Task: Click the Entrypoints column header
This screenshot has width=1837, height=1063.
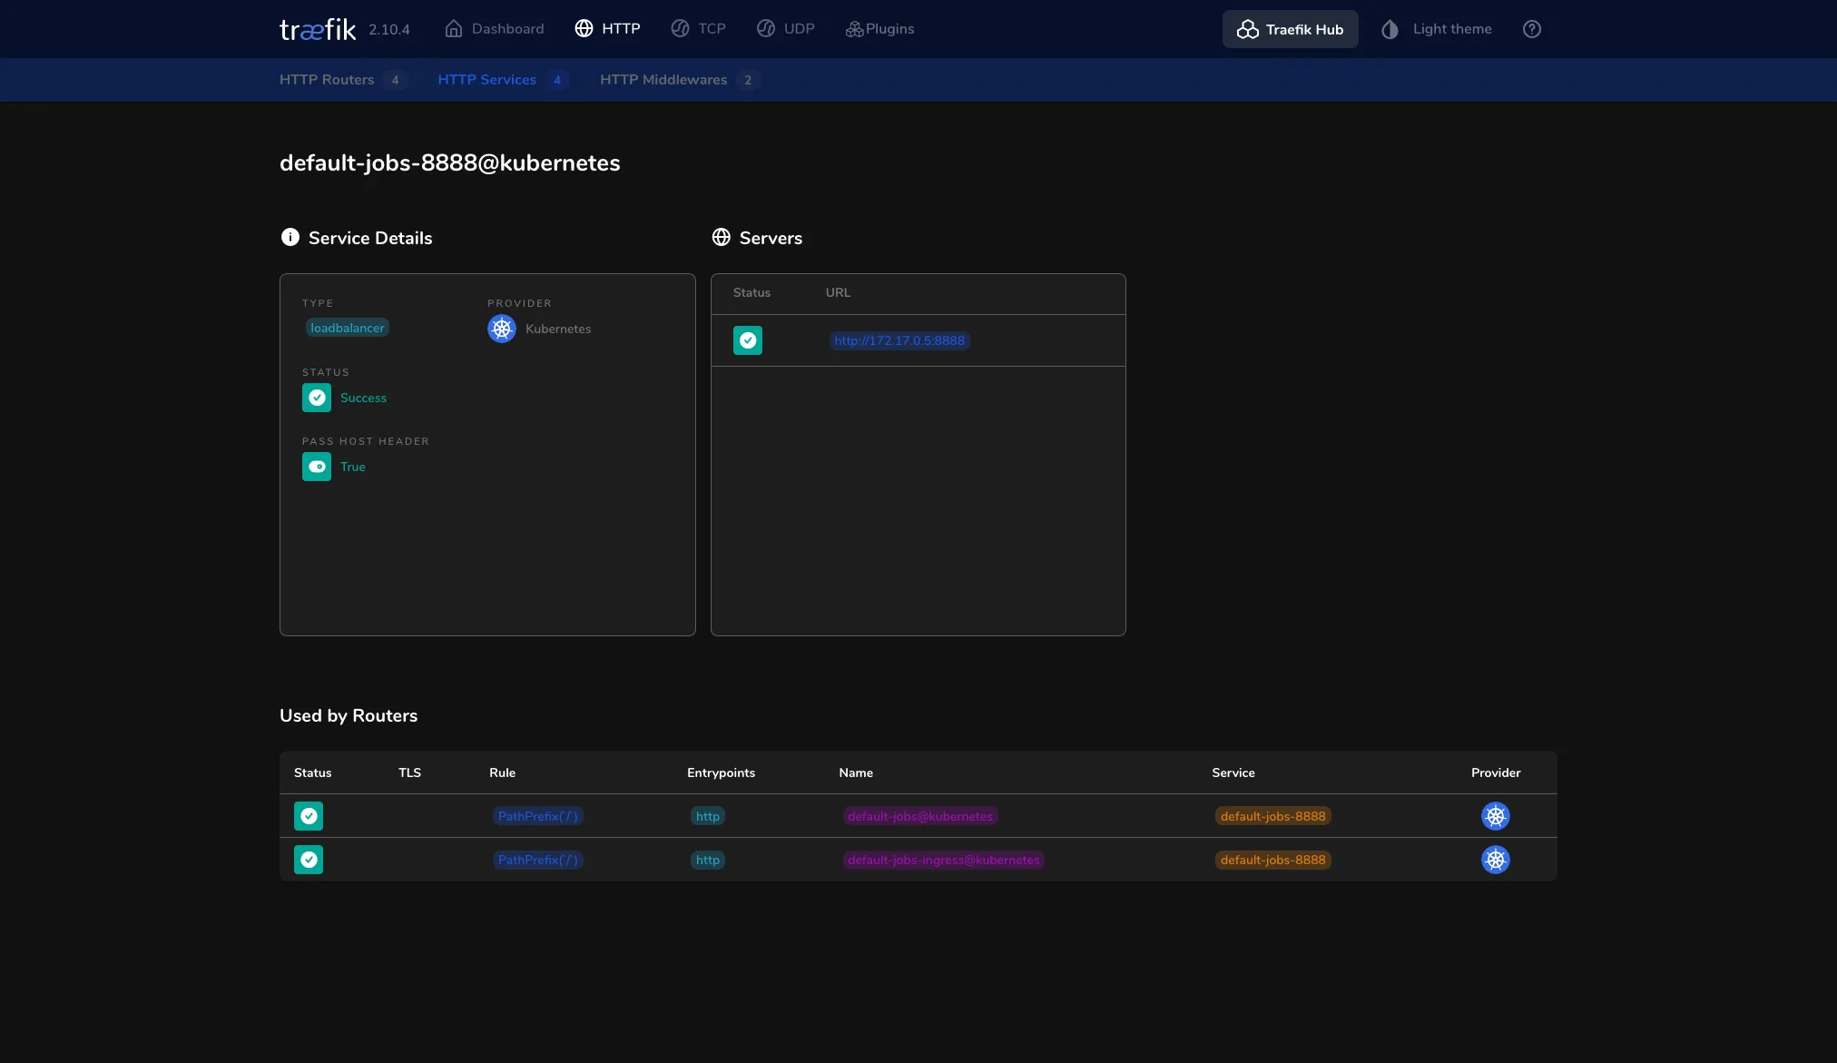Action: (721, 773)
